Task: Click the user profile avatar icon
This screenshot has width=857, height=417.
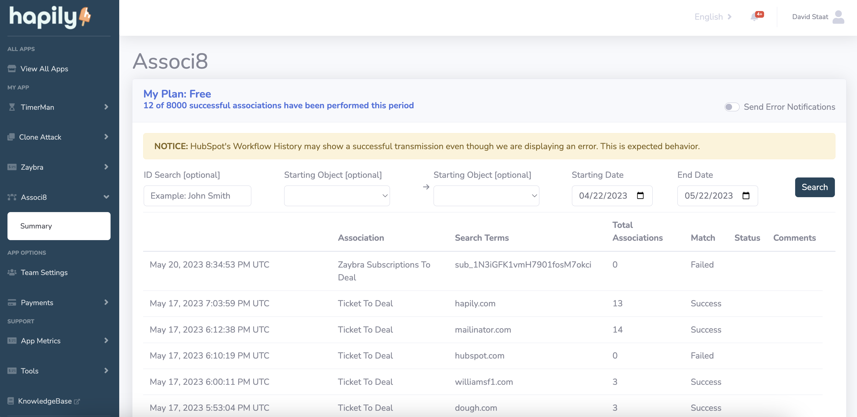Action: tap(838, 17)
